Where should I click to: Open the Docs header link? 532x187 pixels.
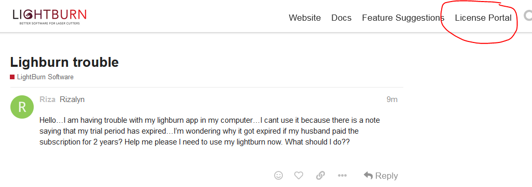pyautogui.click(x=342, y=18)
